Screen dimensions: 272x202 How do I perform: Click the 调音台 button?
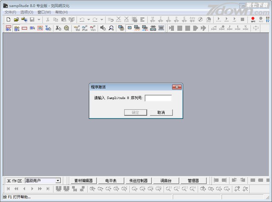pyautogui.click(x=166, y=181)
